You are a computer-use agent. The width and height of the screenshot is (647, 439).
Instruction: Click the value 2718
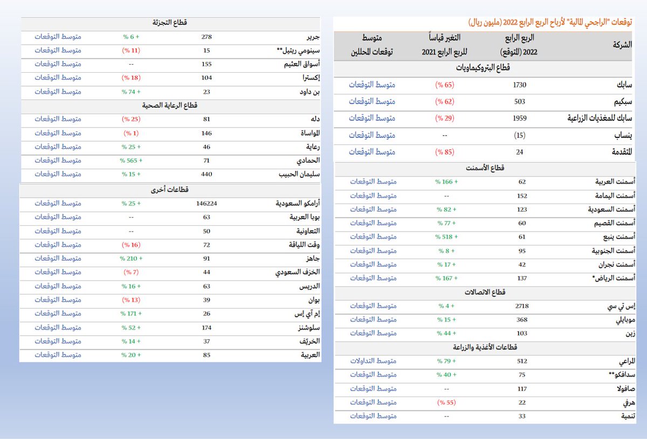pyautogui.click(x=522, y=306)
